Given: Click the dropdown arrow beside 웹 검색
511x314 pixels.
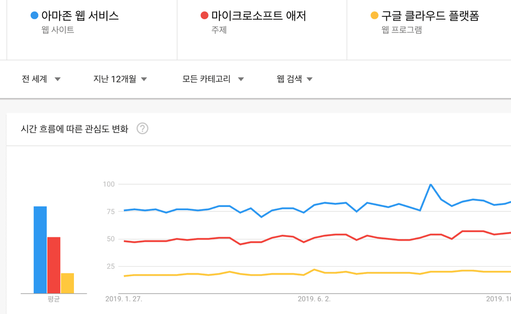Looking at the screenshot, I should point(310,79).
